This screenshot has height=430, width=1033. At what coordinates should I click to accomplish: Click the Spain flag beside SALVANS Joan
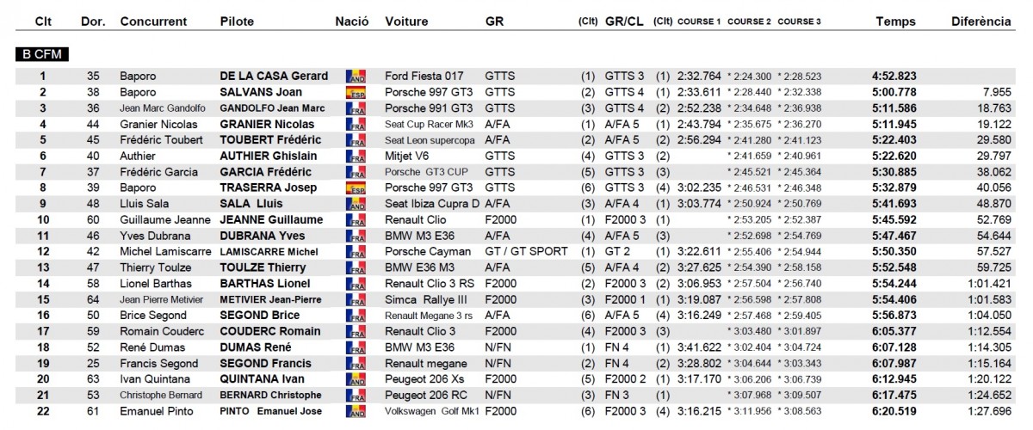pos(355,92)
